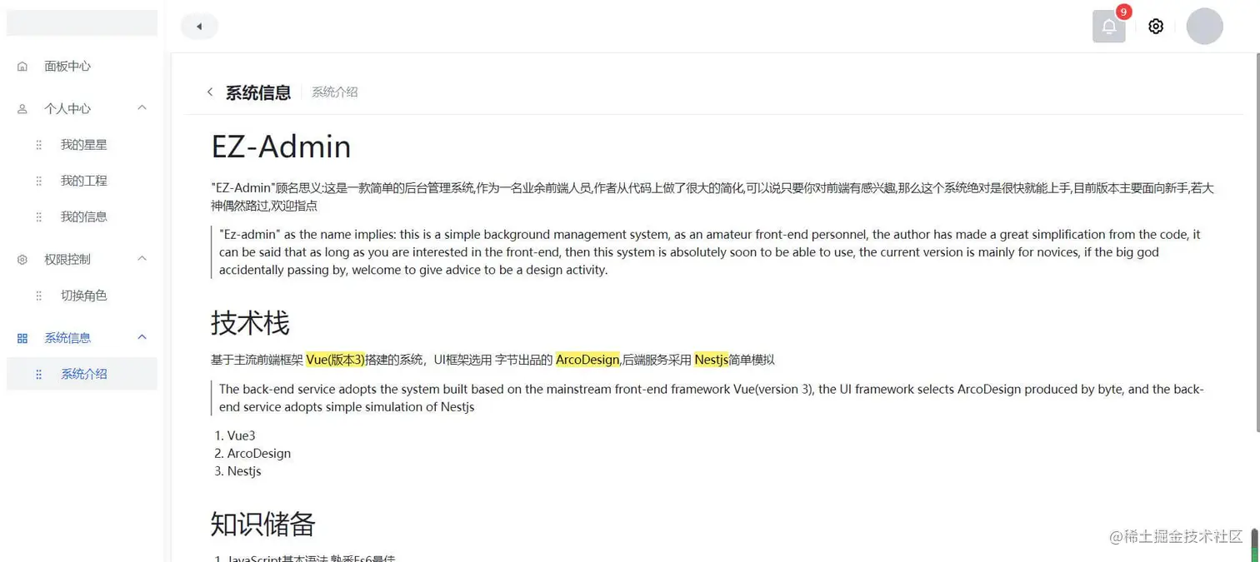
Task: Select 系统介绍 in the sidebar
Action: click(x=82, y=375)
